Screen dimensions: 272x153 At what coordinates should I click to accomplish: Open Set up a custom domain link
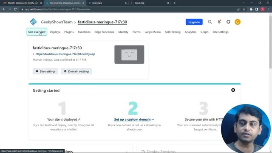(132, 119)
